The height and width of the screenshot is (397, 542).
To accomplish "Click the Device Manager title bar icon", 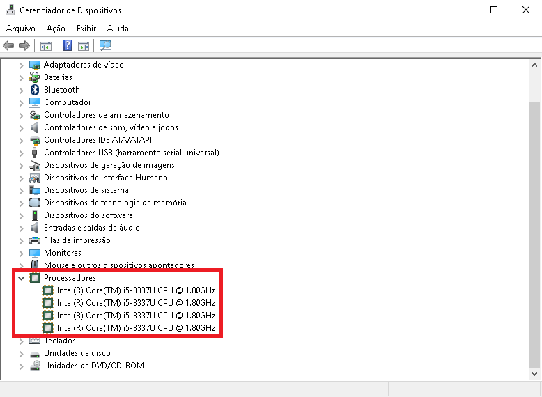I will tap(10, 10).
